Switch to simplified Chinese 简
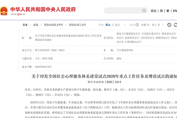The image size is (177, 118). 161,11
